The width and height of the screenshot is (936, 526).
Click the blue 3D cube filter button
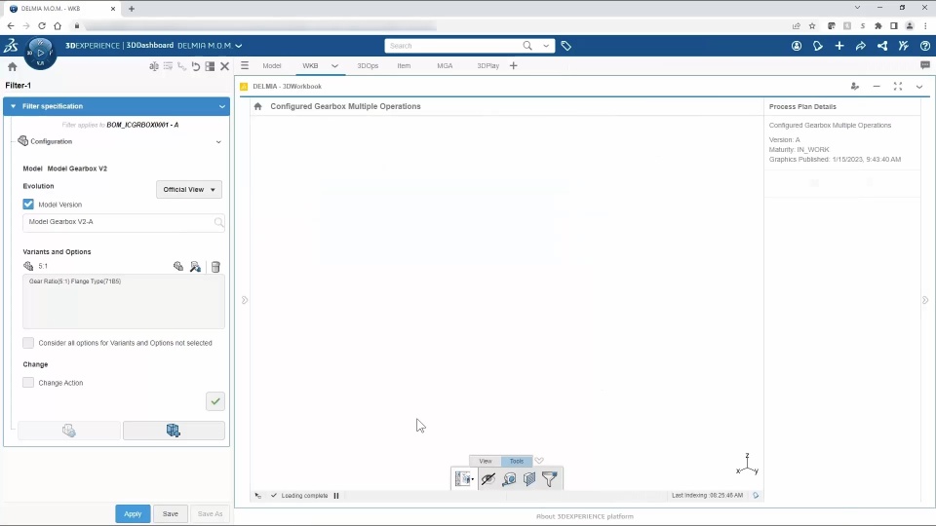coord(174,431)
